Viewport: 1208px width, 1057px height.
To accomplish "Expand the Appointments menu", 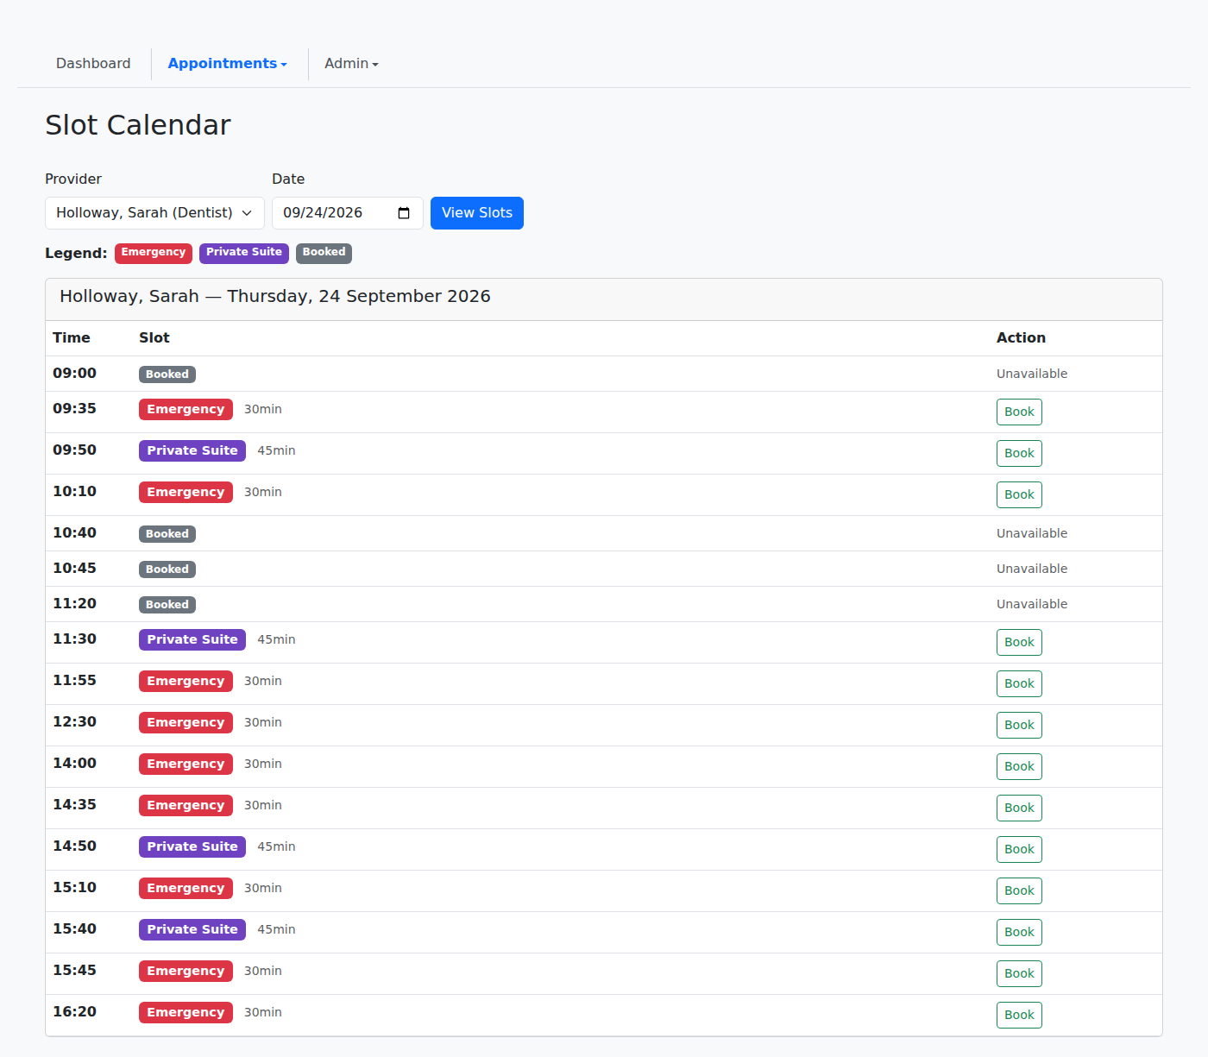I will [x=228, y=64].
